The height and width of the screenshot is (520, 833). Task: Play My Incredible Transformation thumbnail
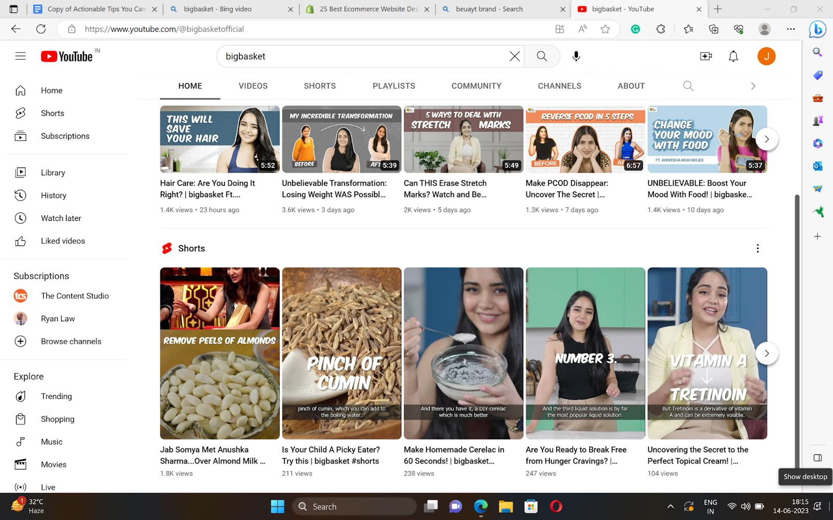[x=342, y=139]
